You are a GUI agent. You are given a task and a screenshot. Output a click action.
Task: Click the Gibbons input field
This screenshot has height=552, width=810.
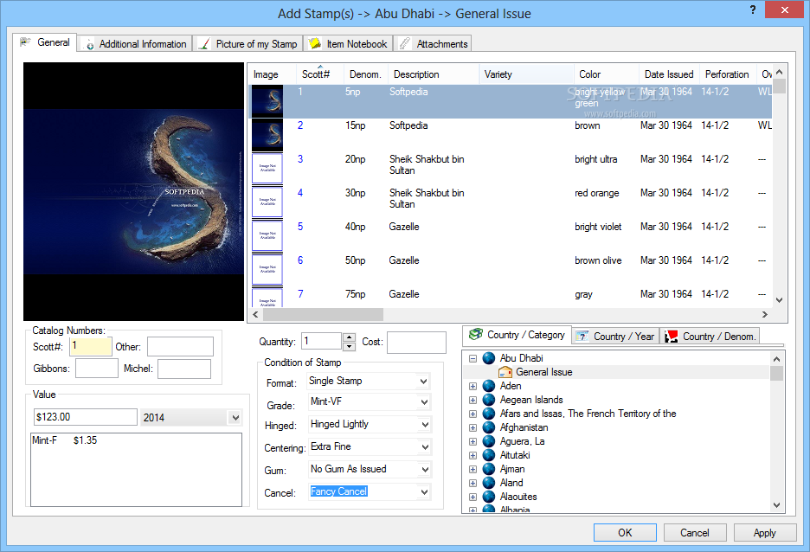(97, 369)
